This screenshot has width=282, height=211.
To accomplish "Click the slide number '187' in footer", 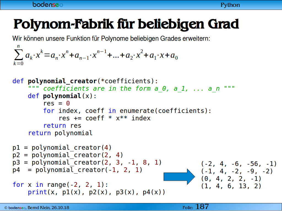I will 202,207.
